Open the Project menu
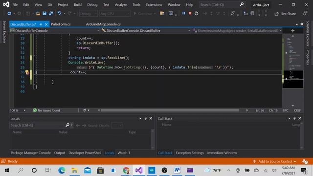 [63, 4]
